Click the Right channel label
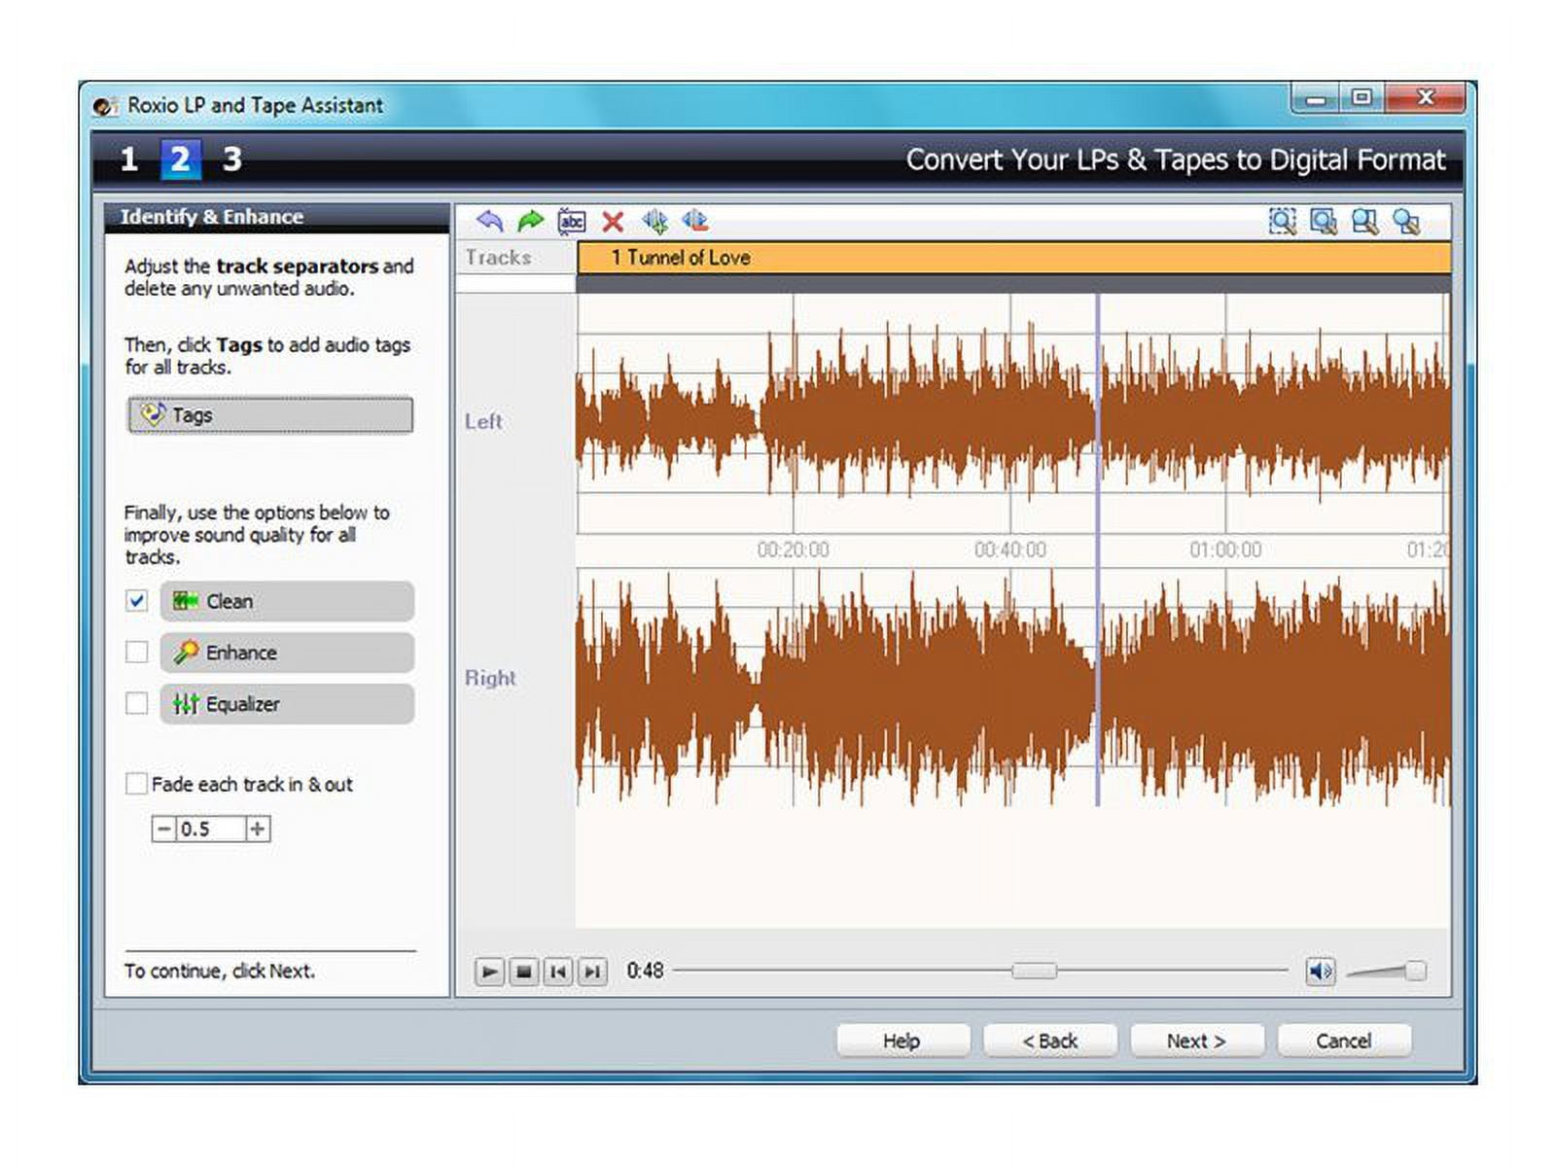This screenshot has height=1167, width=1556. [490, 678]
